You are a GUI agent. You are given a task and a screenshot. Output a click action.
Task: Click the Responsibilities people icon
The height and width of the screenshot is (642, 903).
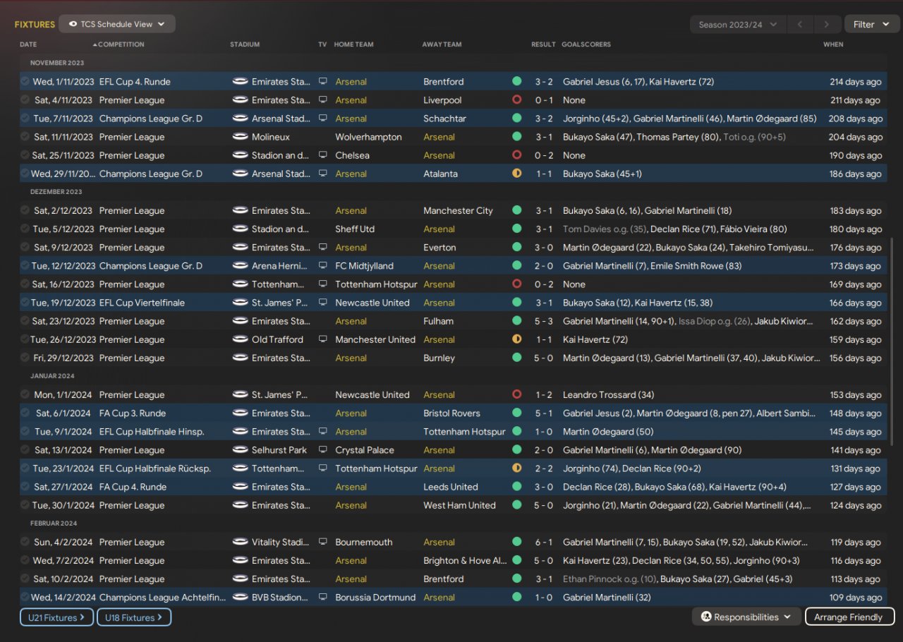tap(705, 617)
